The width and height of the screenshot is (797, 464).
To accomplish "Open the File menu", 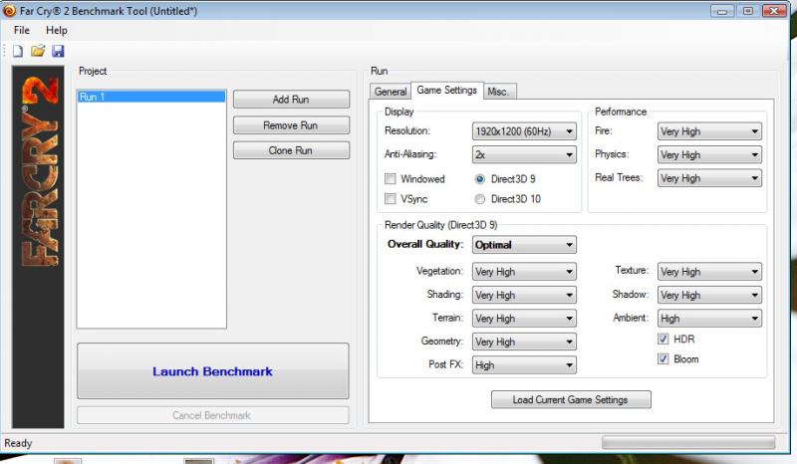I will (21, 30).
